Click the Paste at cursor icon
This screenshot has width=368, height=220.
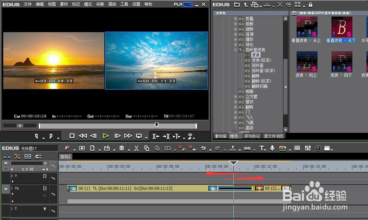click(157, 148)
